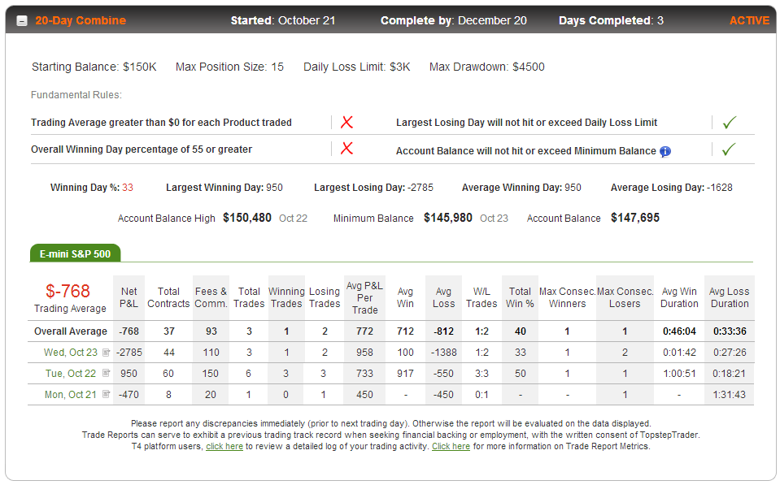Image resolution: width=780 pixels, height=485 pixels.
Task: Open the Tue, Oct 22 trade note icon
Action: click(x=106, y=373)
